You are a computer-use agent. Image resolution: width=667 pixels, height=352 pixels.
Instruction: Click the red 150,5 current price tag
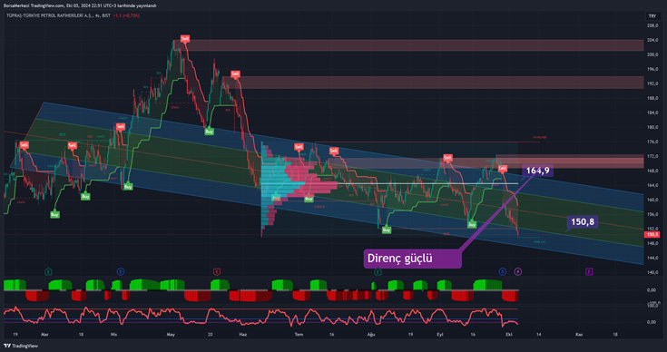(x=652, y=235)
